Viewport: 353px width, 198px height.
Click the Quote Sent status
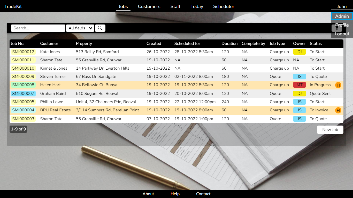pyautogui.click(x=320, y=94)
